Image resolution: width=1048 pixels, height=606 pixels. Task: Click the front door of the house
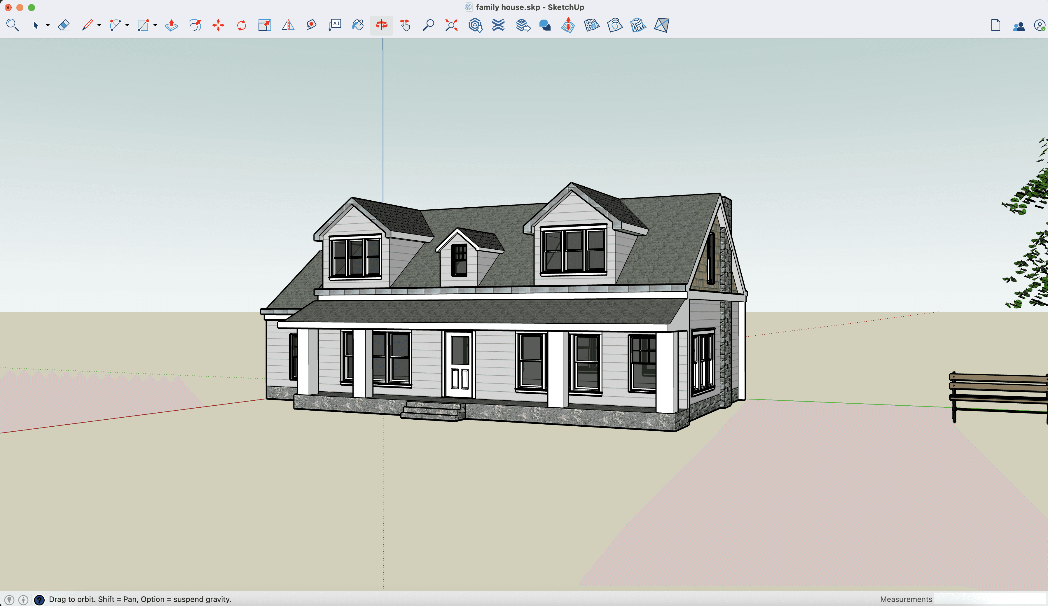460,366
